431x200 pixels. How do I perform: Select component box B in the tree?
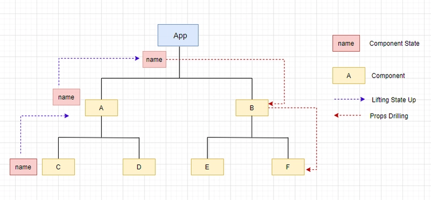[252, 108]
